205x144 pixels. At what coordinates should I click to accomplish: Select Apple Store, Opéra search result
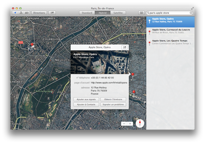(170, 22)
